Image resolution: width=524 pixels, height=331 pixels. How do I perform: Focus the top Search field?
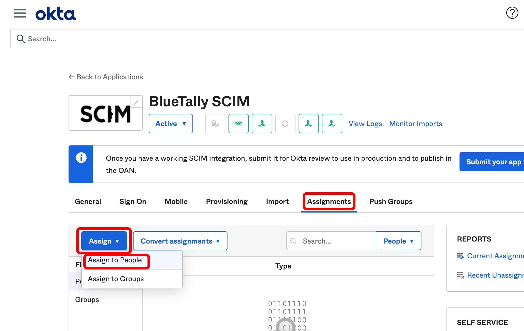point(267,39)
